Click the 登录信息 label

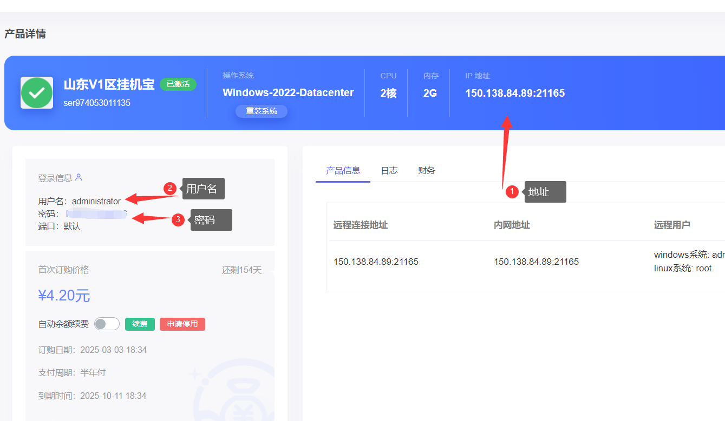(55, 177)
